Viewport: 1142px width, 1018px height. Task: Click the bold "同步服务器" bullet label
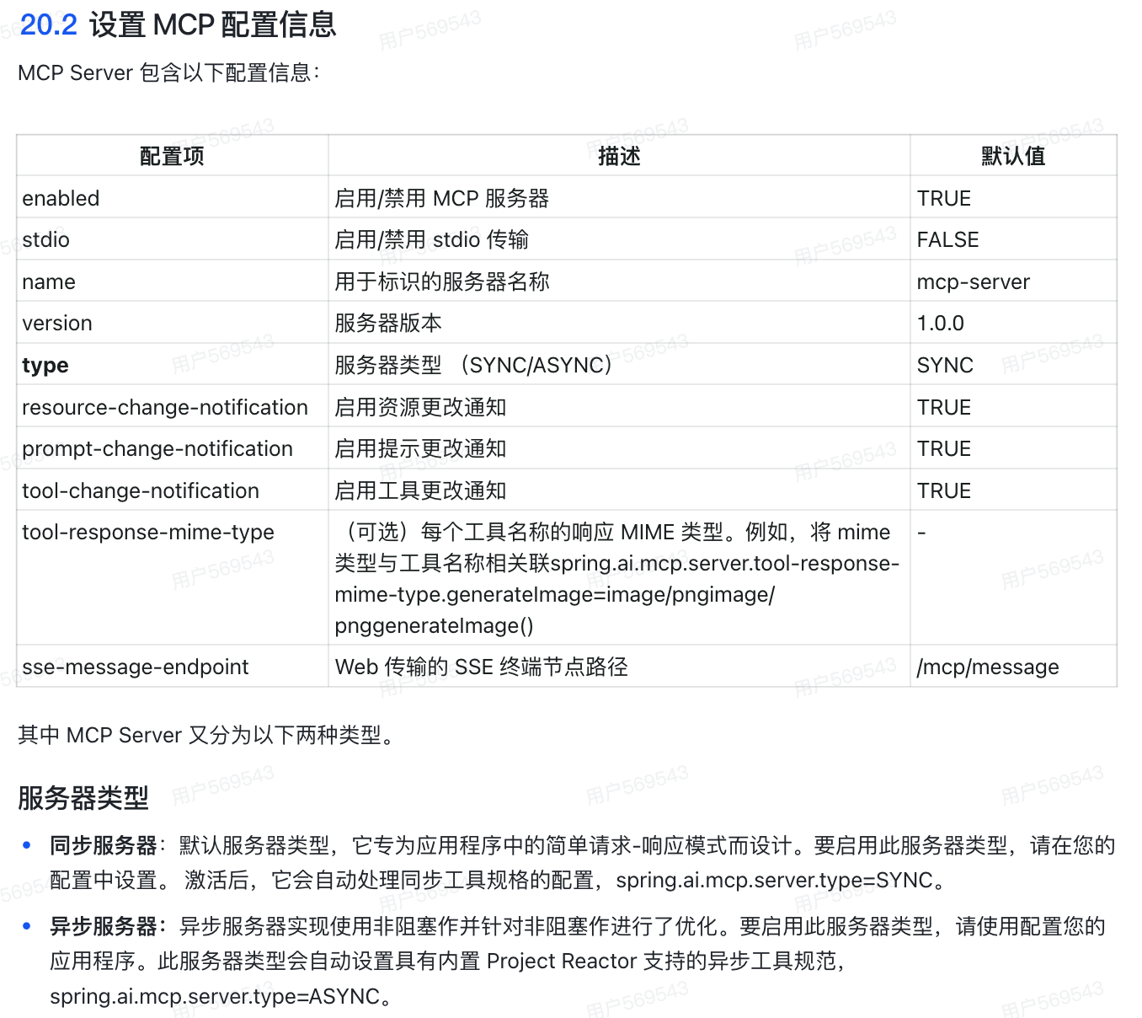click(104, 846)
